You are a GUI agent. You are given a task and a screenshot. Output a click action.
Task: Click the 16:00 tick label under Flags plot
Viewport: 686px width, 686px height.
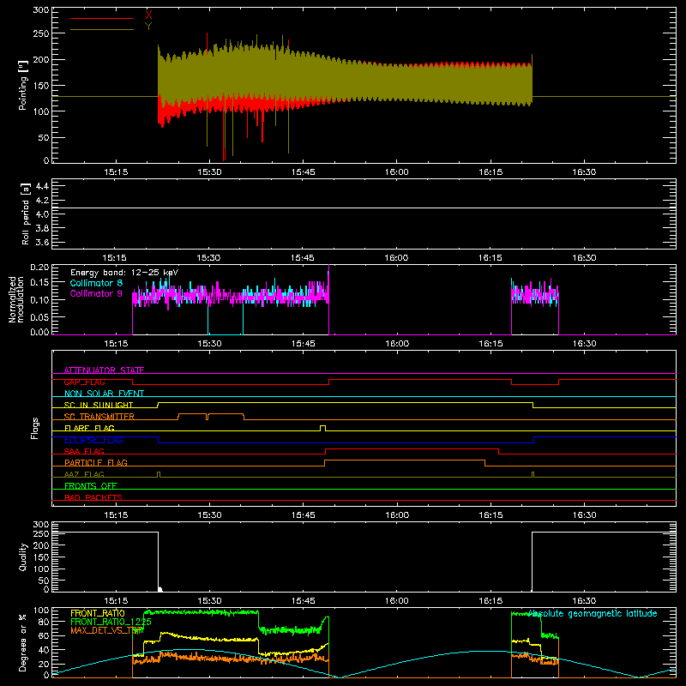[397, 515]
